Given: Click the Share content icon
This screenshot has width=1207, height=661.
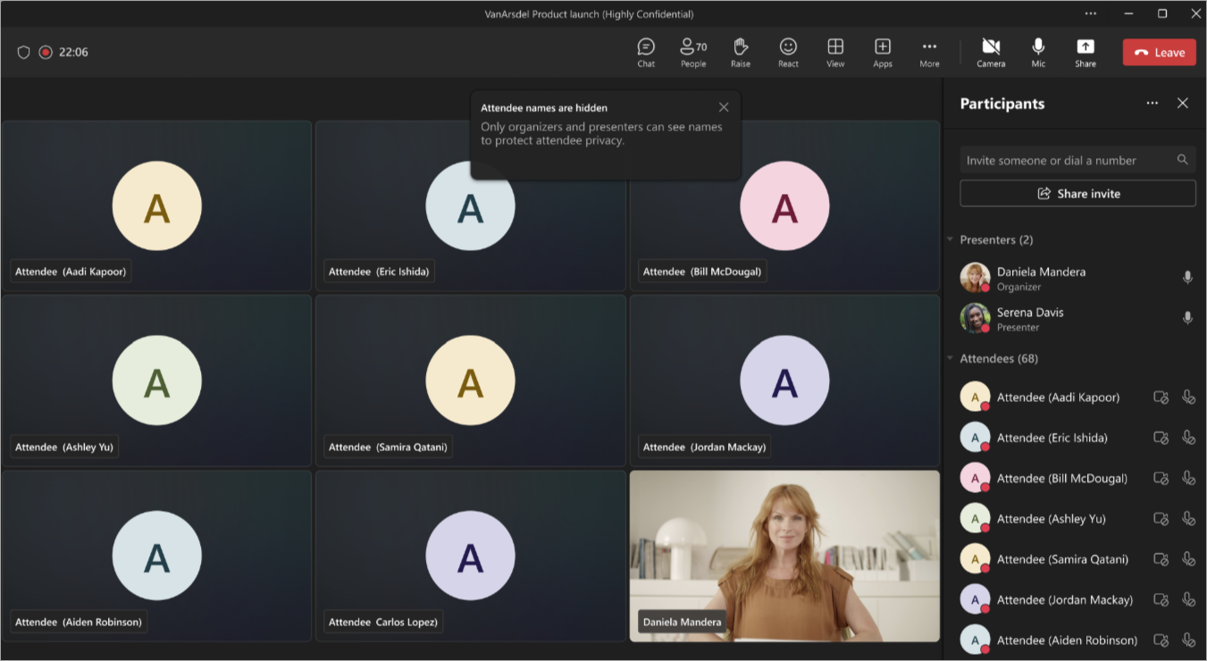Looking at the screenshot, I should click(x=1085, y=52).
